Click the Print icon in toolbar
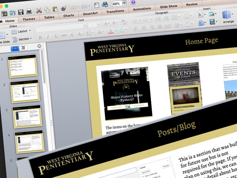237x178 pixels. pyautogui.click(x=29, y=12)
